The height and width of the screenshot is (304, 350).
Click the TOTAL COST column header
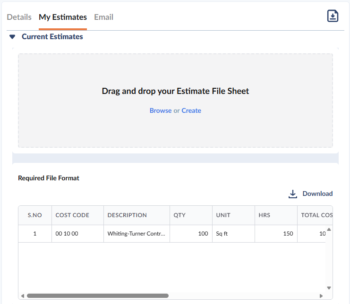point(315,215)
